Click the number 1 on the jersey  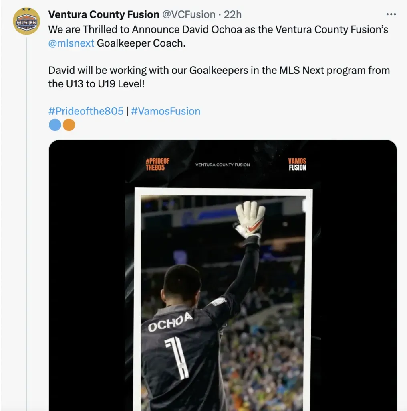pyautogui.click(x=177, y=357)
